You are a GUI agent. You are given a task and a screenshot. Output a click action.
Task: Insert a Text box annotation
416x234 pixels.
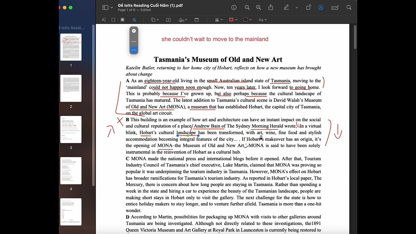click(x=168, y=20)
